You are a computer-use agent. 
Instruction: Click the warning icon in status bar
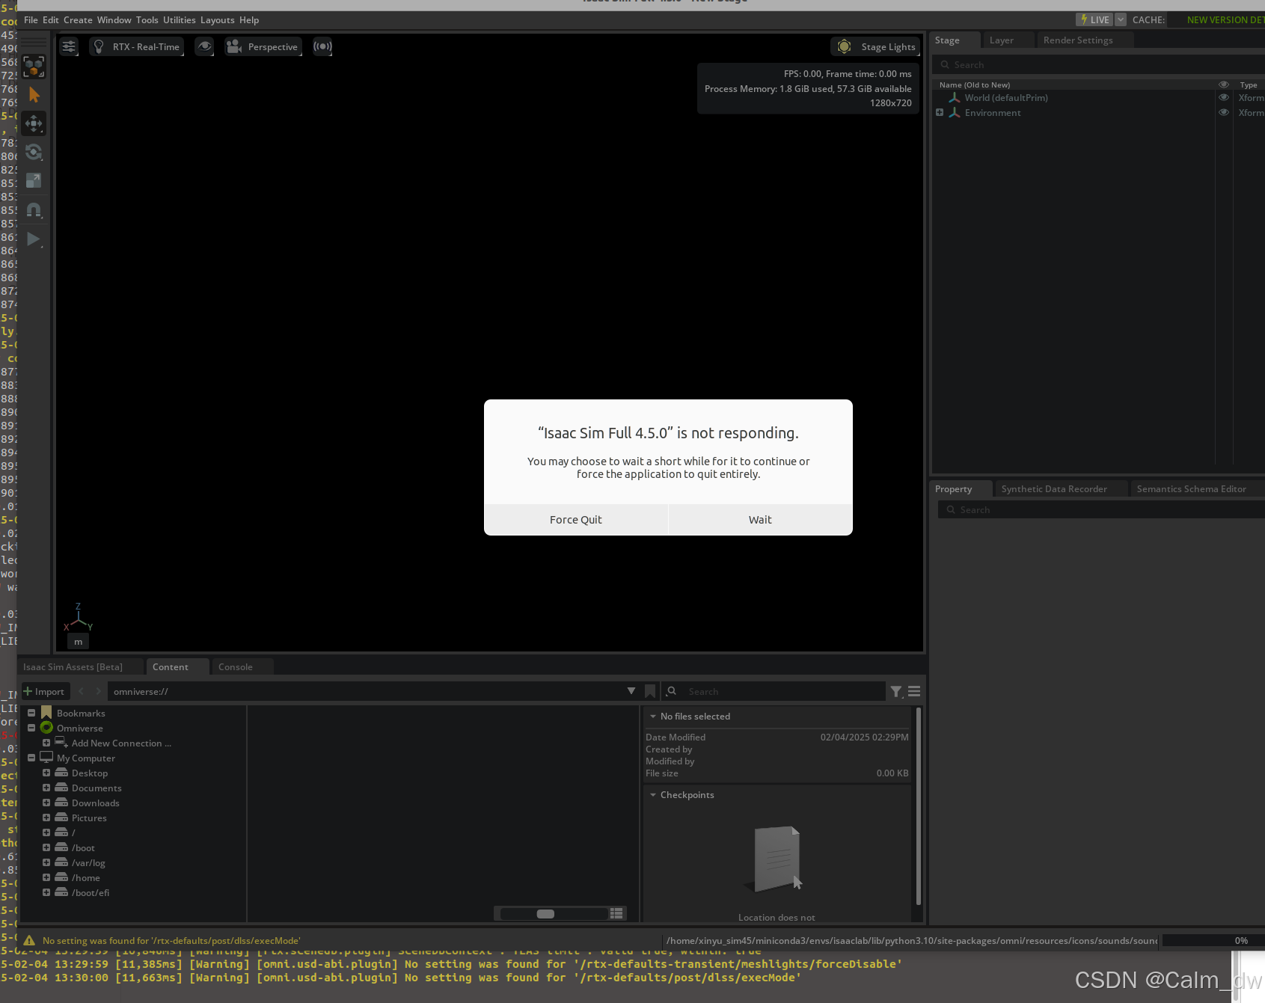pyautogui.click(x=29, y=941)
